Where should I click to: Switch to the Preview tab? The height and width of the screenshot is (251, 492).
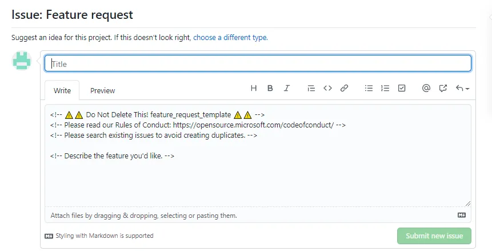click(103, 90)
